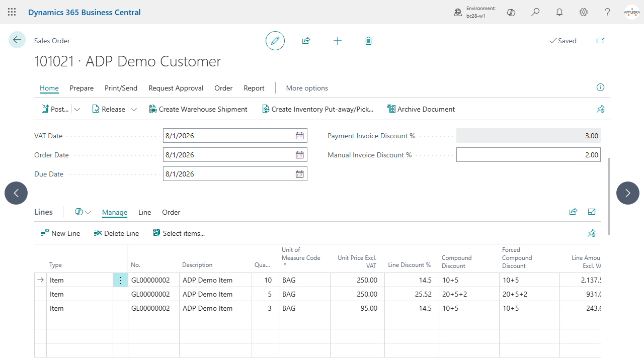Open the Prepare menu
Image resolution: width=644 pixels, height=362 pixels.
tap(82, 88)
